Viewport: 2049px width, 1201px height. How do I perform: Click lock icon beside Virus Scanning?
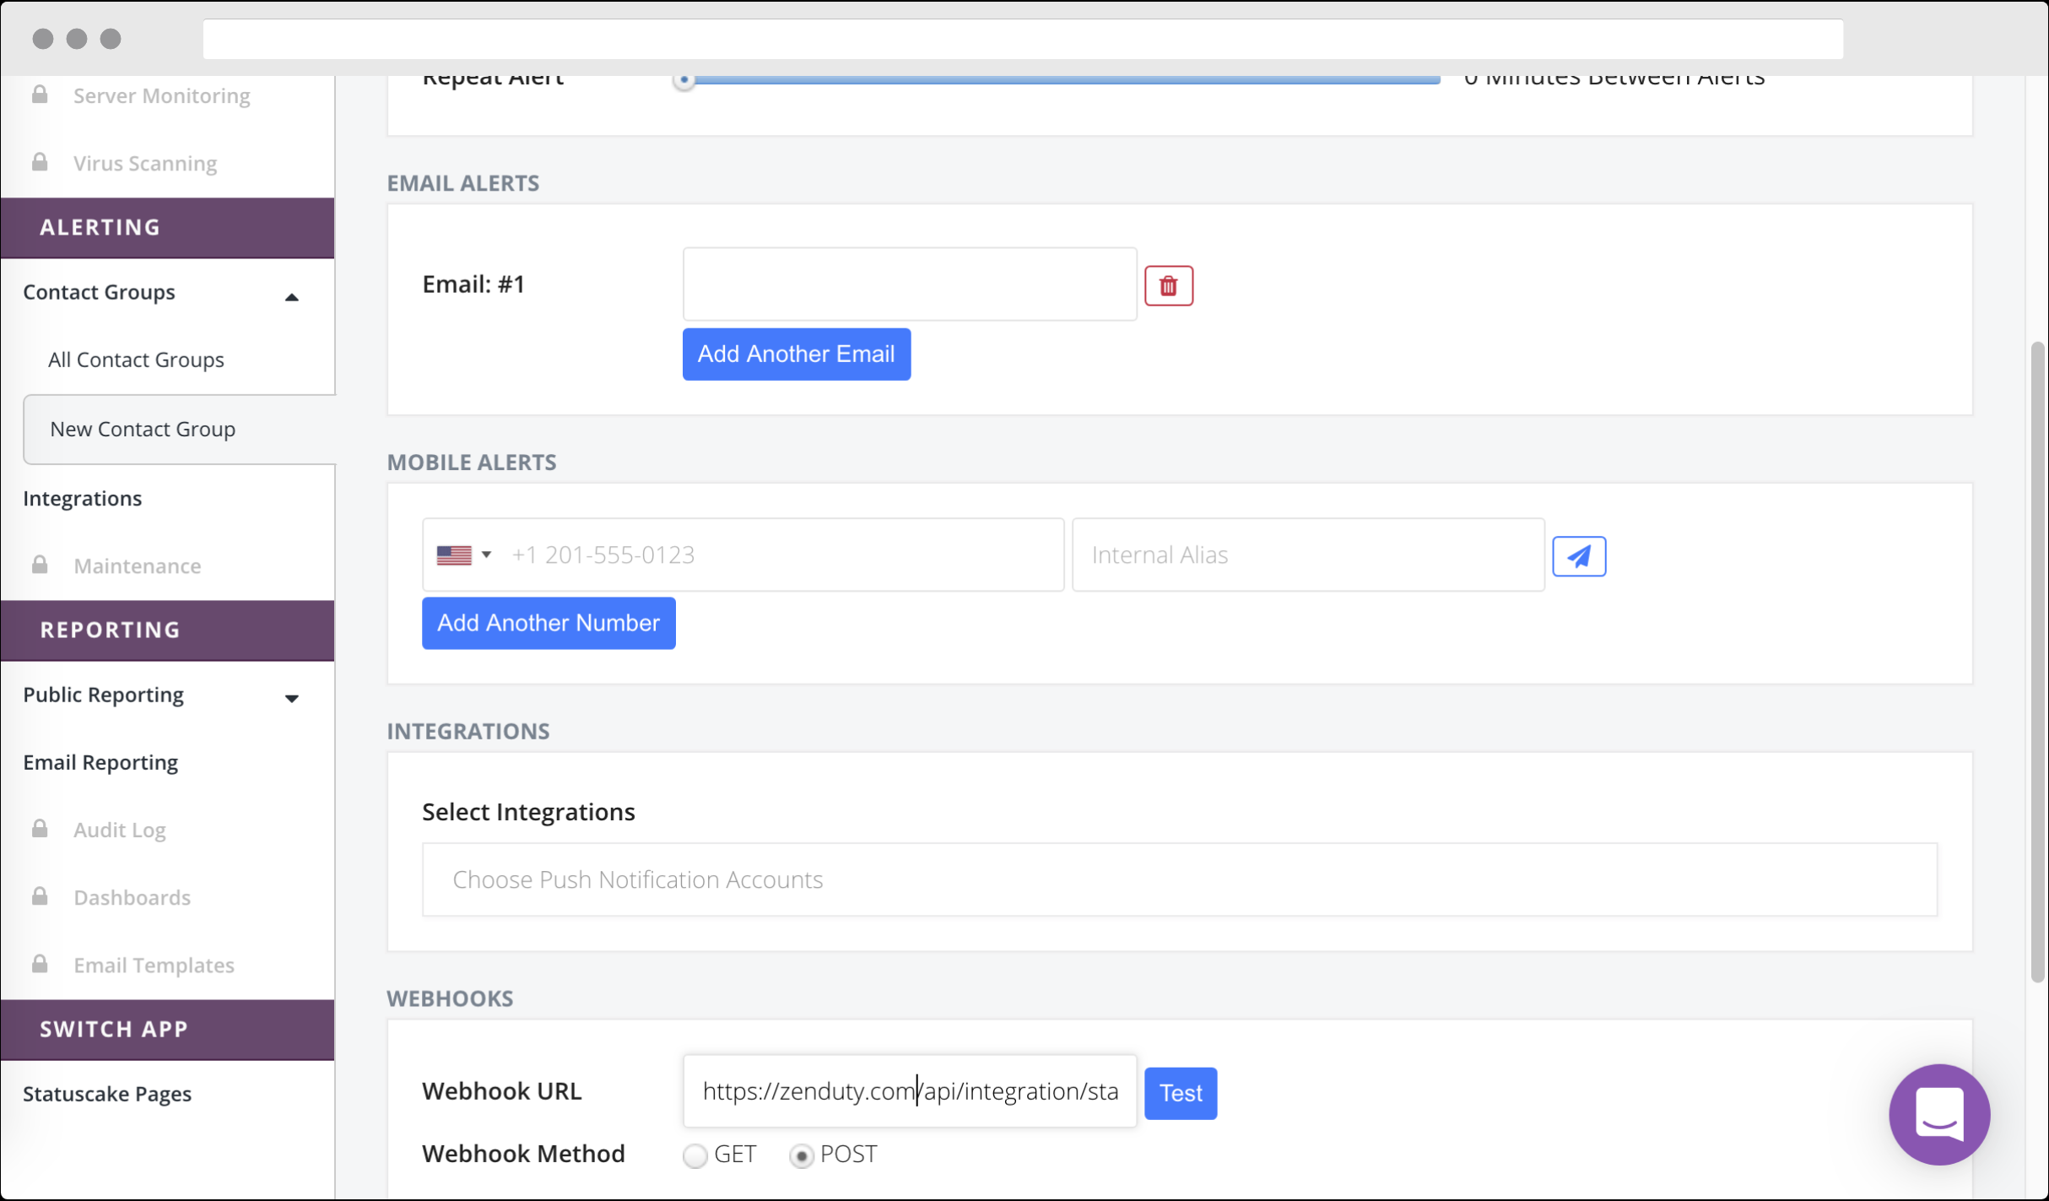[x=40, y=162]
